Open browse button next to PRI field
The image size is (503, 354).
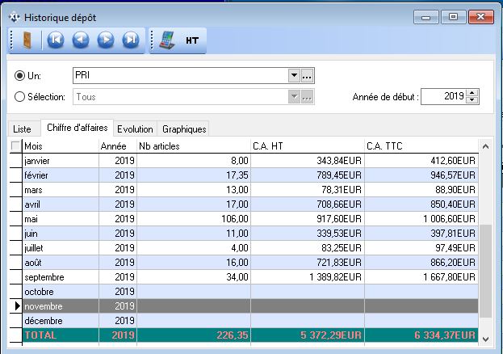click(x=307, y=76)
